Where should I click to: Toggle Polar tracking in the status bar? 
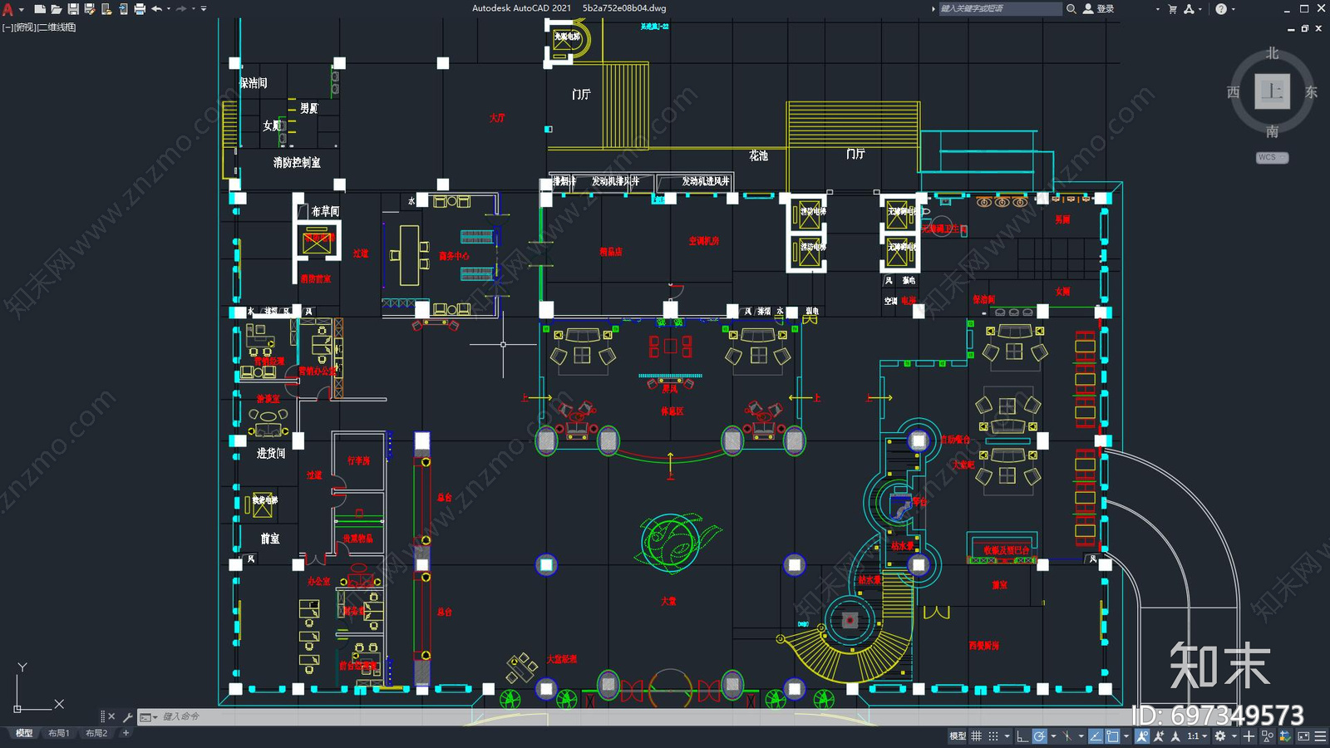point(1040,736)
